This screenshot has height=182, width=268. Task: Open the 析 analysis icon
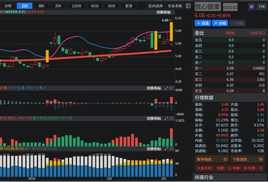click(x=252, y=7)
